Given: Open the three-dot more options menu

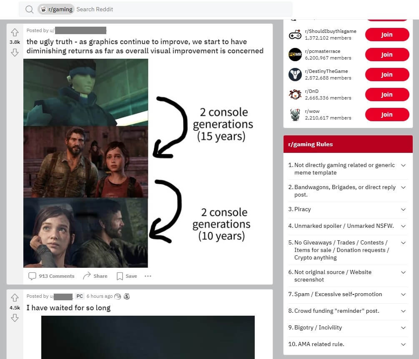Looking at the screenshot, I should [x=148, y=276].
